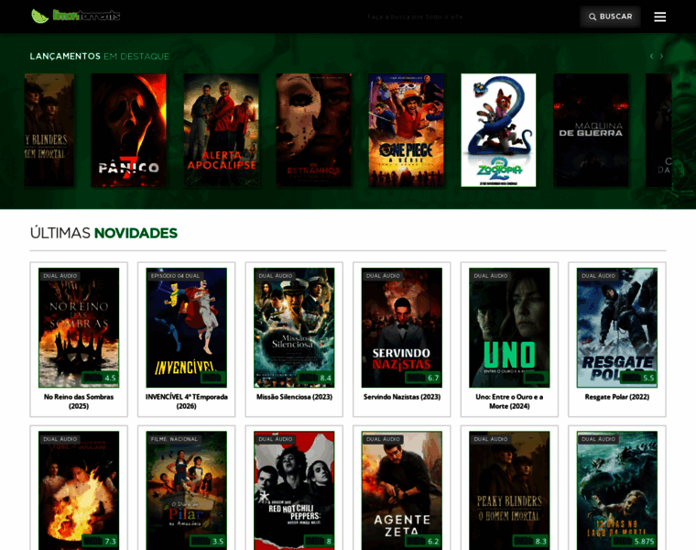Click the IMDb 6.7 badge on Servindo Nazistas

[423, 378]
